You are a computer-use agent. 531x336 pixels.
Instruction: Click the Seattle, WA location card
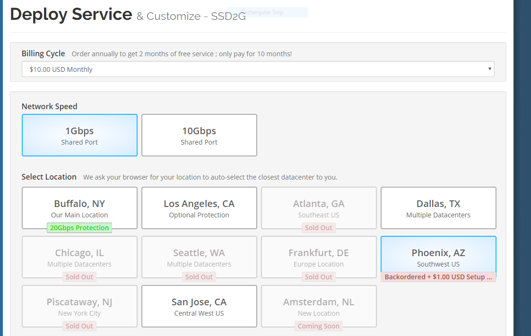[199, 256]
